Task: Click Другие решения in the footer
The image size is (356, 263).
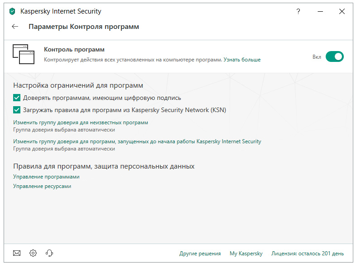Action: coord(200,254)
